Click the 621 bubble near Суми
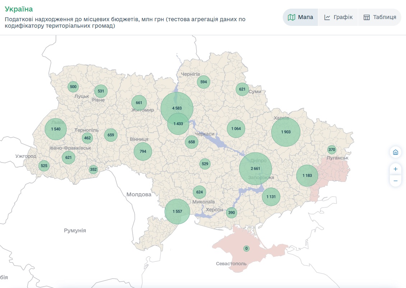 242,89
